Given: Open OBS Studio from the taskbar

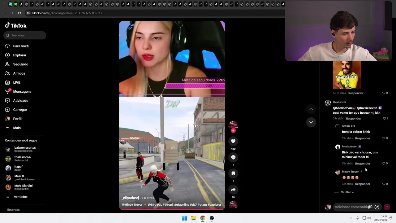Looking at the screenshot, I should coord(212,218).
